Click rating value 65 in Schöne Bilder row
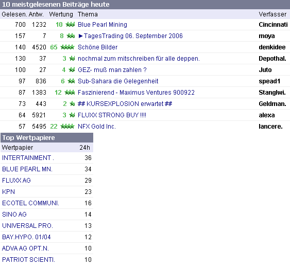 54,47
